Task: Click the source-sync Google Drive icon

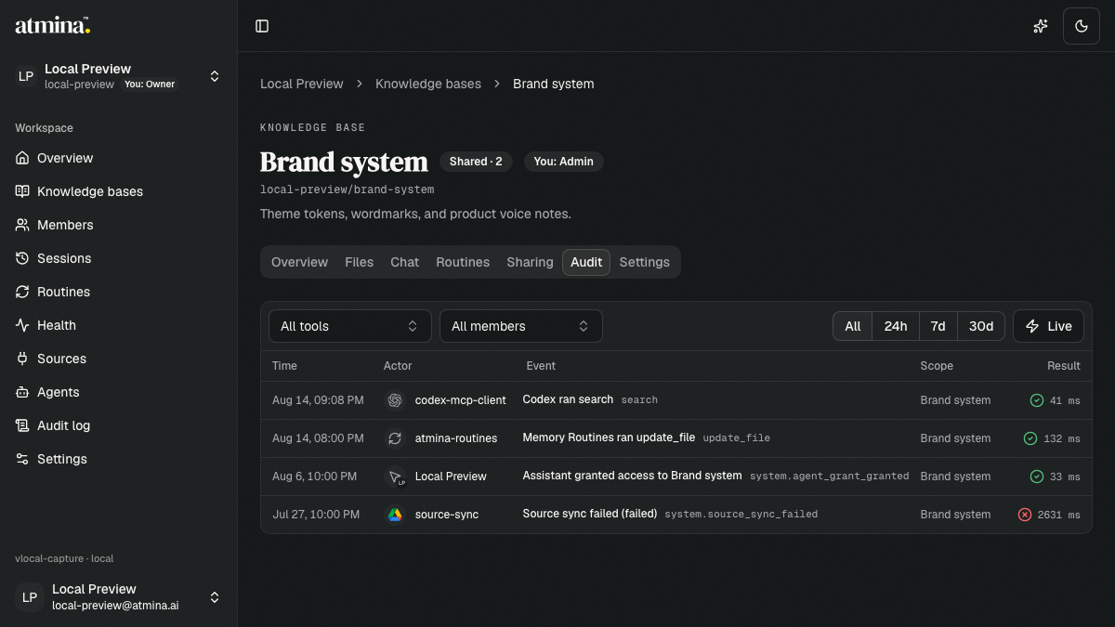Action: point(395,515)
